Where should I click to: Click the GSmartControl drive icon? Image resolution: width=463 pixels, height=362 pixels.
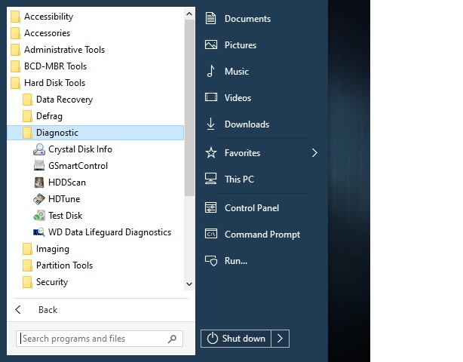point(39,166)
